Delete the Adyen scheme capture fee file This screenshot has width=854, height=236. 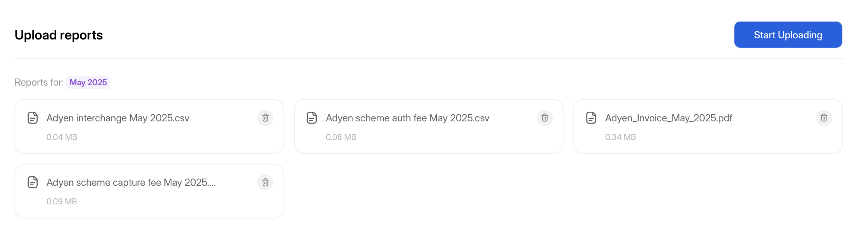(265, 182)
